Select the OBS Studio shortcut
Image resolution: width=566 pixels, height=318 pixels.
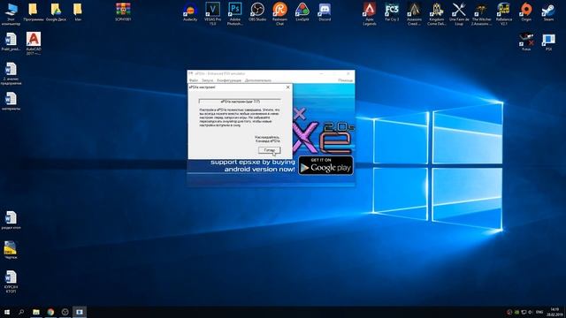click(x=257, y=11)
